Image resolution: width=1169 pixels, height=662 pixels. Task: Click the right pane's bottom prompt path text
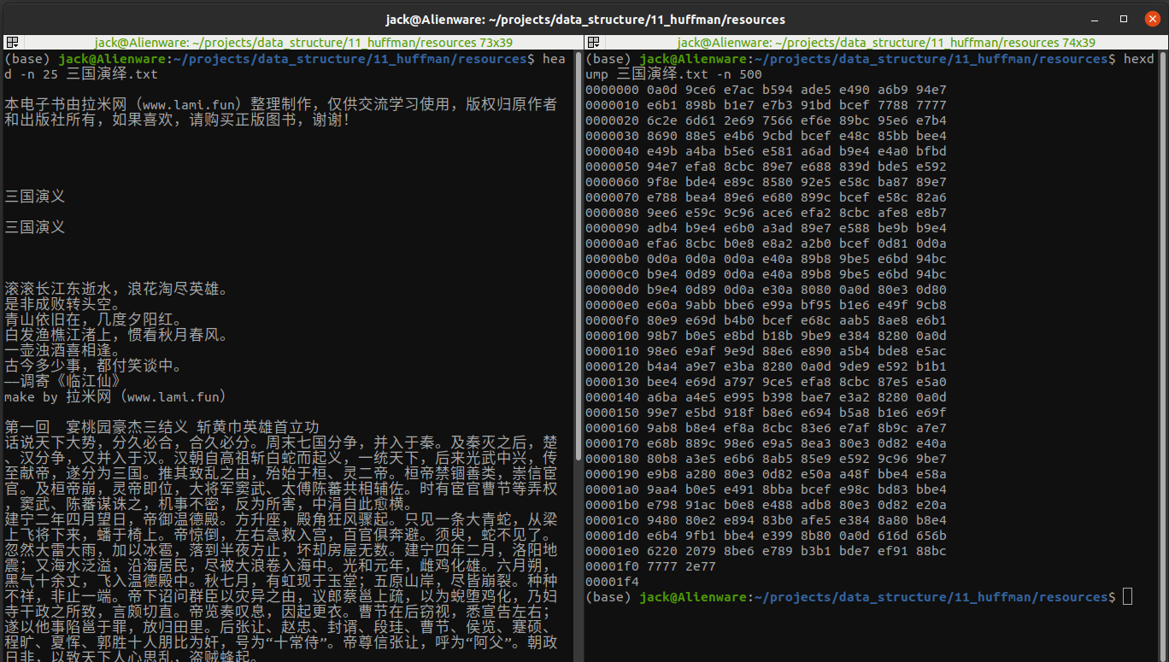pyautogui.click(x=931, y=597)
